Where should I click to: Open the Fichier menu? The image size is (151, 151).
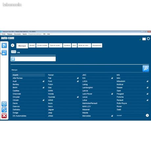(x=4, y=34)
